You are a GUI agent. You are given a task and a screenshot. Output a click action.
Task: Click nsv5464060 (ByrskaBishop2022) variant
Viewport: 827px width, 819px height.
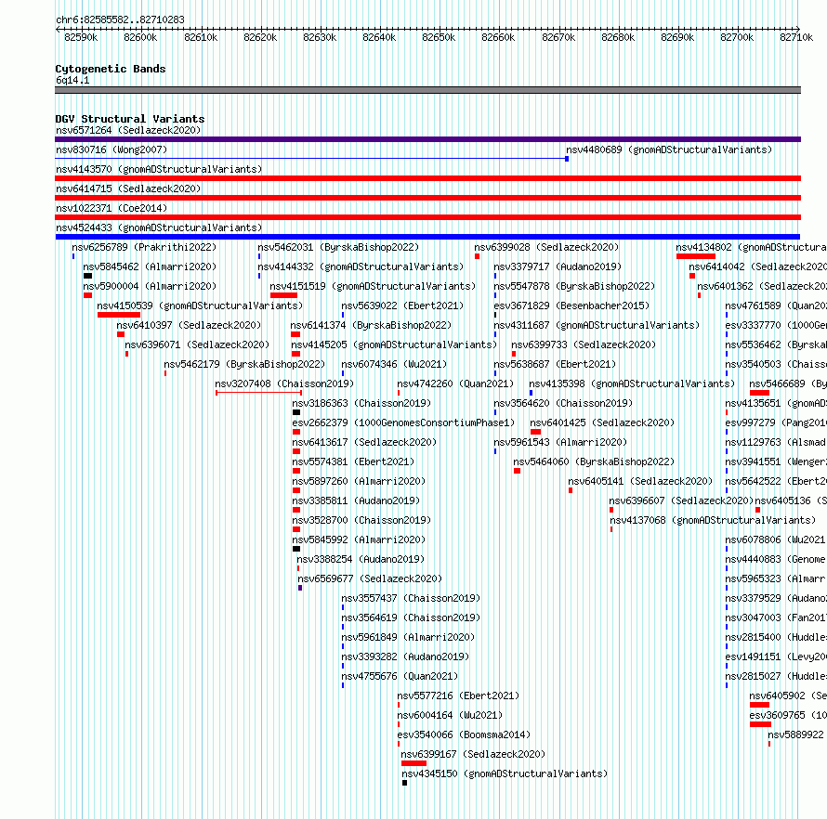click(x=594, y=461)
